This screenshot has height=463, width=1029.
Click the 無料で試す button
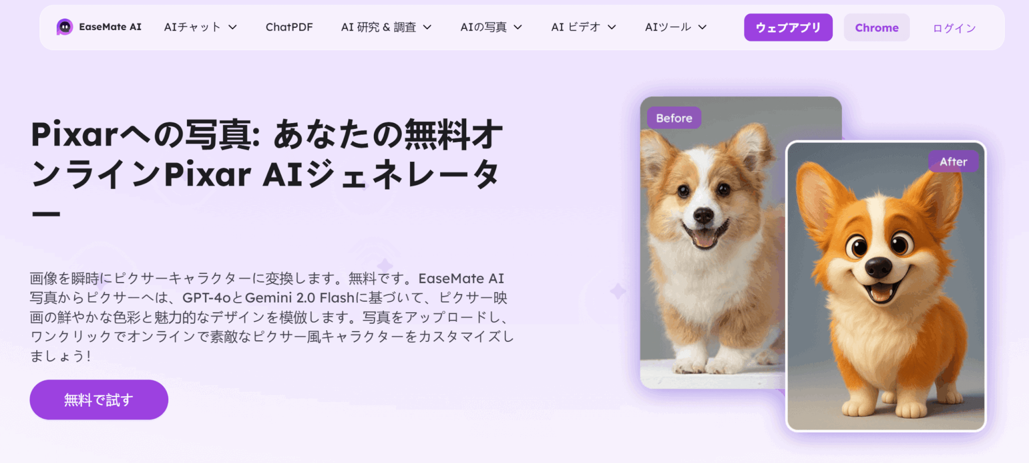point(99,400)
